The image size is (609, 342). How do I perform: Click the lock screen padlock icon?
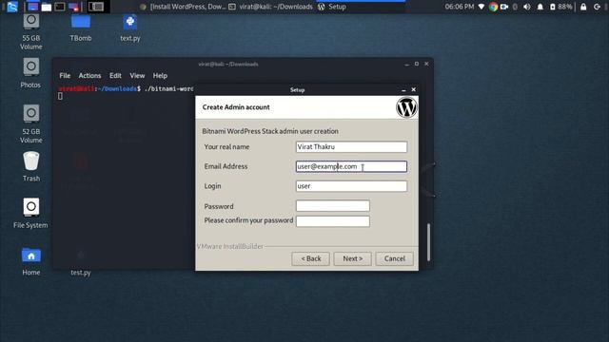pyautogui.click(x=583, y=7)
